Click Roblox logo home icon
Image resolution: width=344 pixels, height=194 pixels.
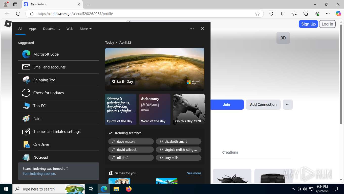tap(8, 24)
